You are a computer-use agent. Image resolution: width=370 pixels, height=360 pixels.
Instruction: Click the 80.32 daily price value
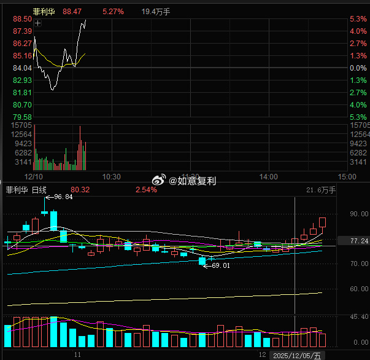[x=80, y=190]
